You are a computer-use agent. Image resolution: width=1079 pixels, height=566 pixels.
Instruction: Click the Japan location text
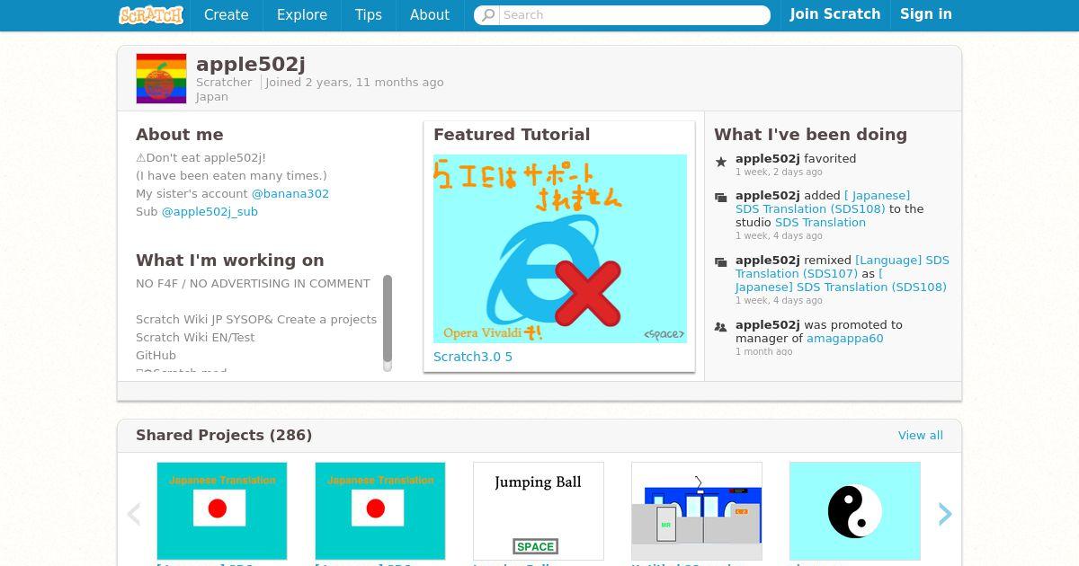[x=212, y=97]
